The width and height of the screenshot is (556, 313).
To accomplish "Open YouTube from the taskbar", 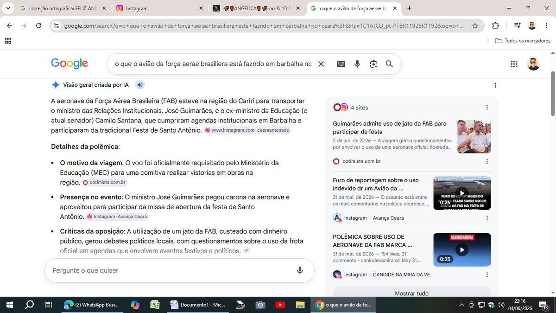I will coord(280,305).
